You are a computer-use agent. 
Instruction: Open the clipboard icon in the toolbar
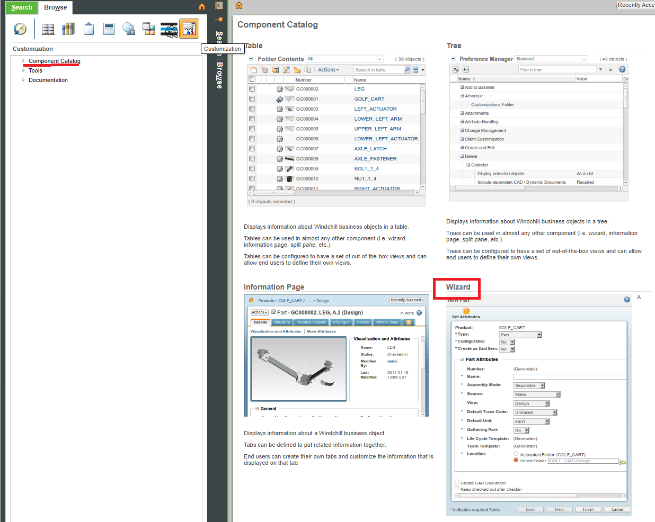tap(88, 29)
